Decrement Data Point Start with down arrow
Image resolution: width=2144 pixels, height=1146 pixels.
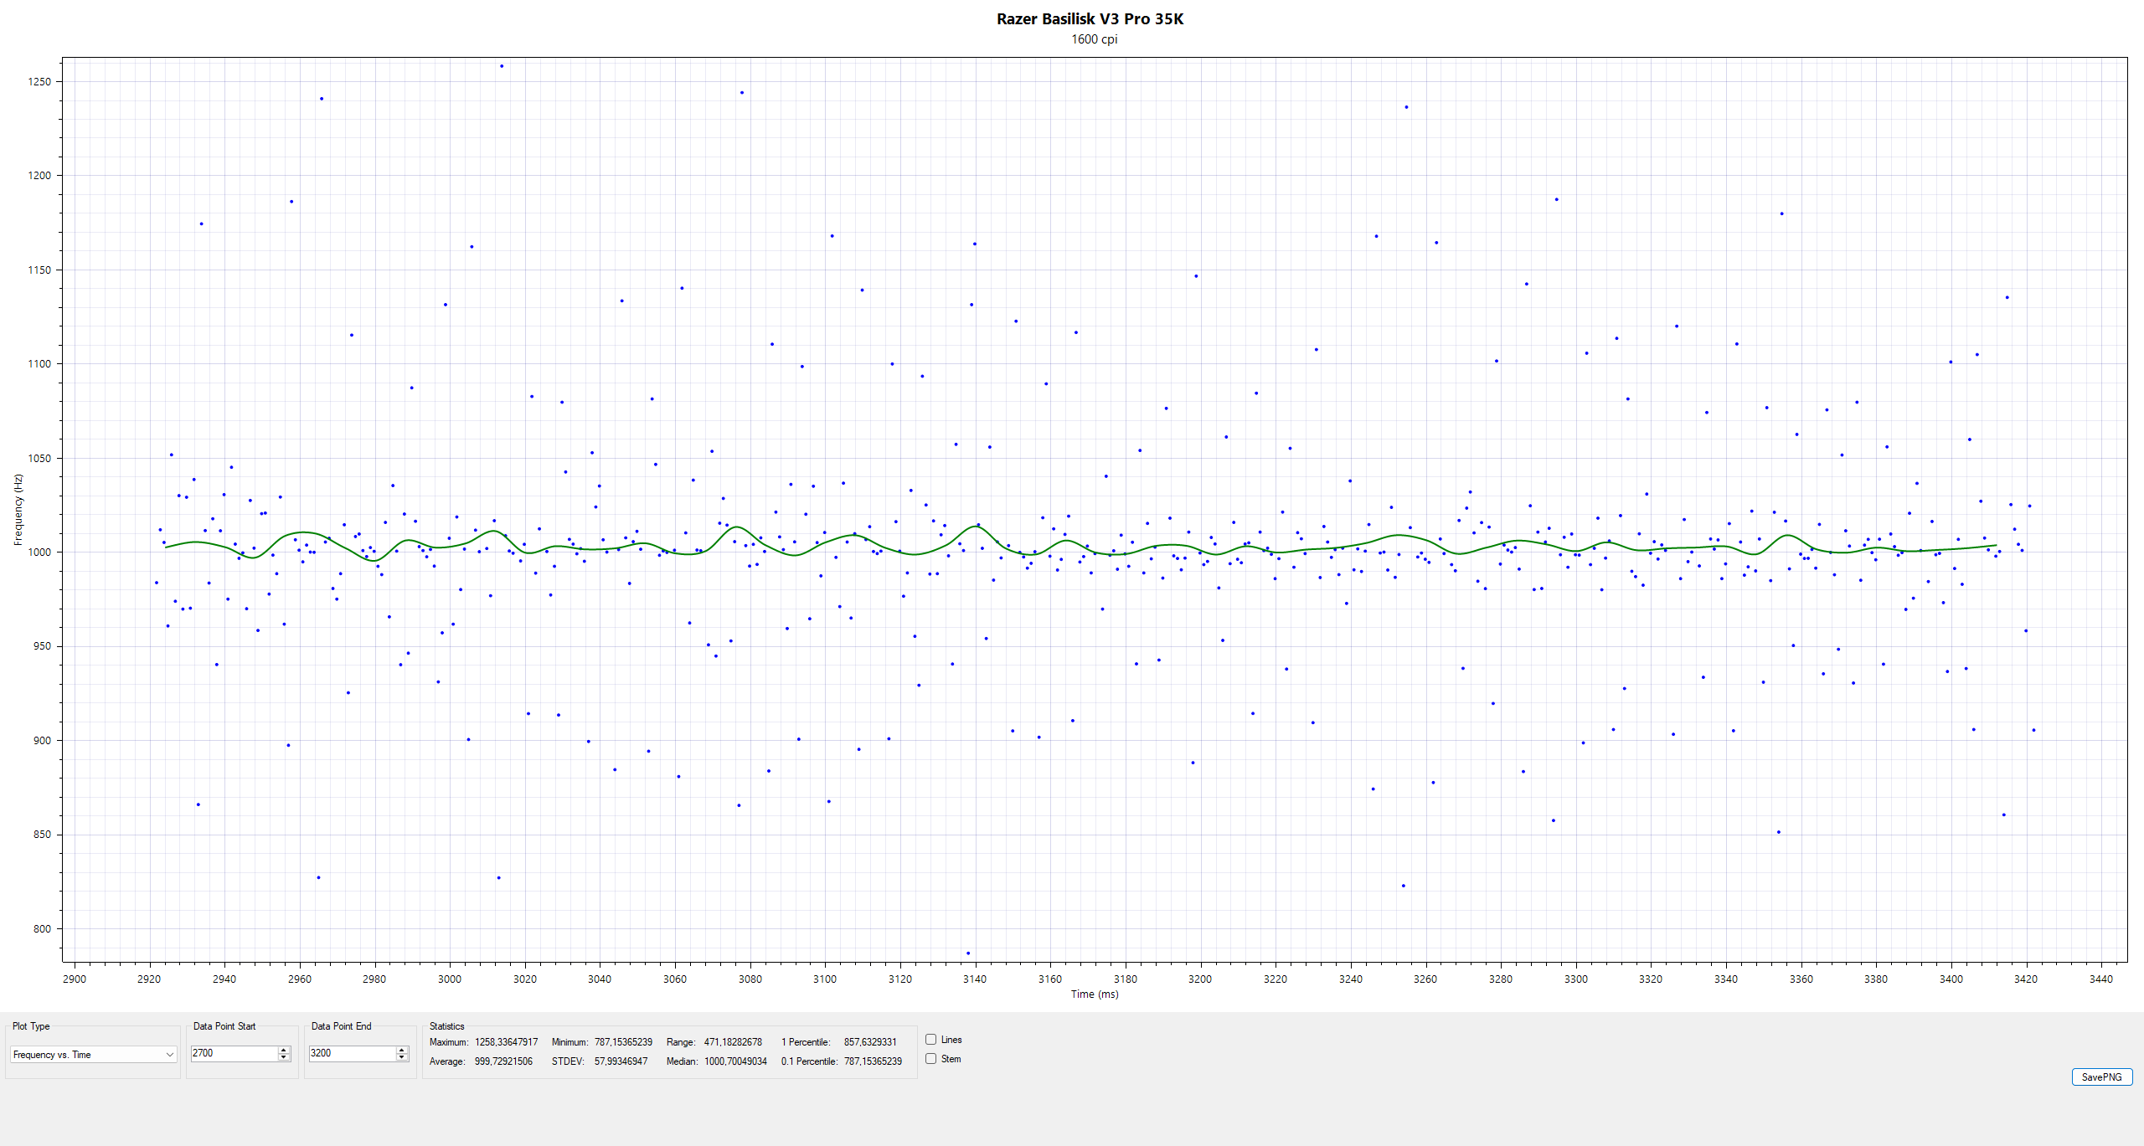284,1057
